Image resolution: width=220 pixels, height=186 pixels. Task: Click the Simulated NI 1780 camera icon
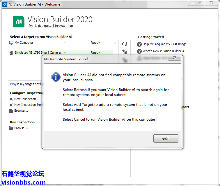[11, 53]
